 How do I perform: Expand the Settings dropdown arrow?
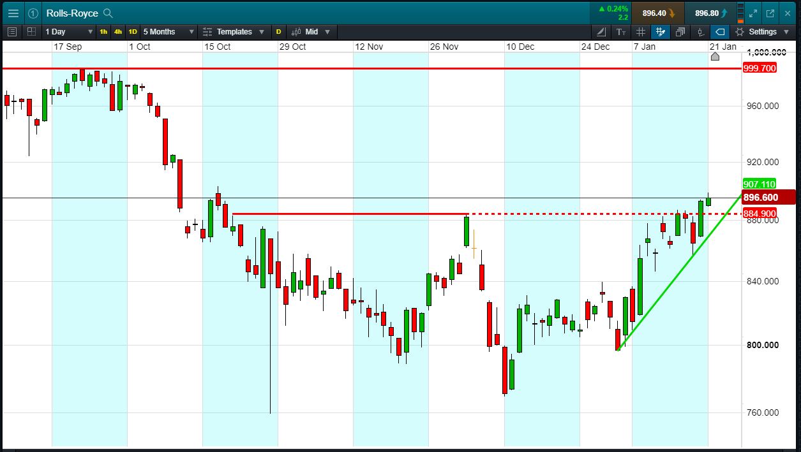coord(786,32)
